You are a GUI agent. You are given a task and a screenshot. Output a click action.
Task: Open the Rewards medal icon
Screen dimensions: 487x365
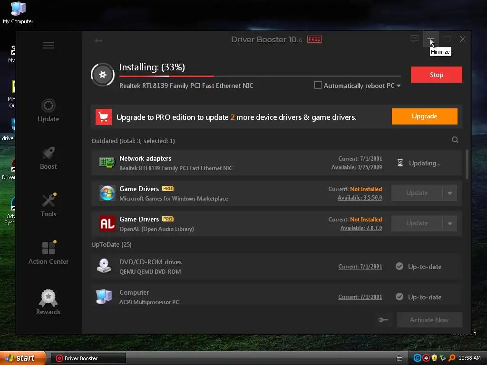[x=48, y=298]
